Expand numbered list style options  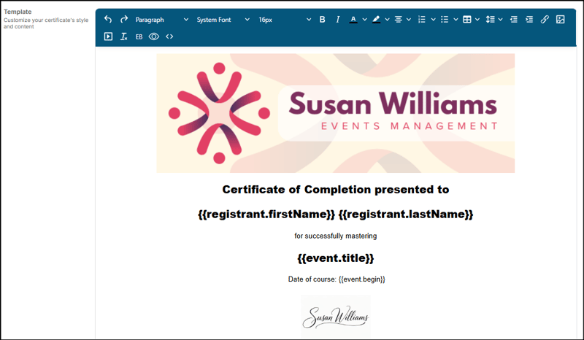433,20
